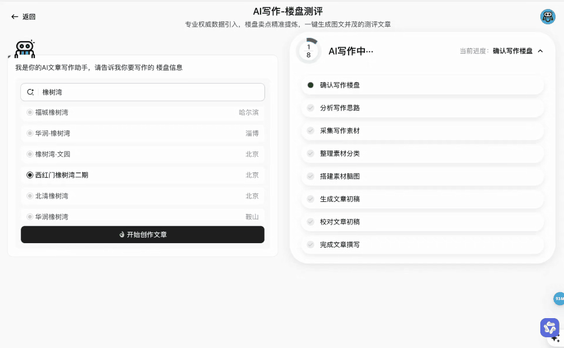Click the check icon beside 完成文章撰写
The image size is (564, 348).
pos(310,245)
